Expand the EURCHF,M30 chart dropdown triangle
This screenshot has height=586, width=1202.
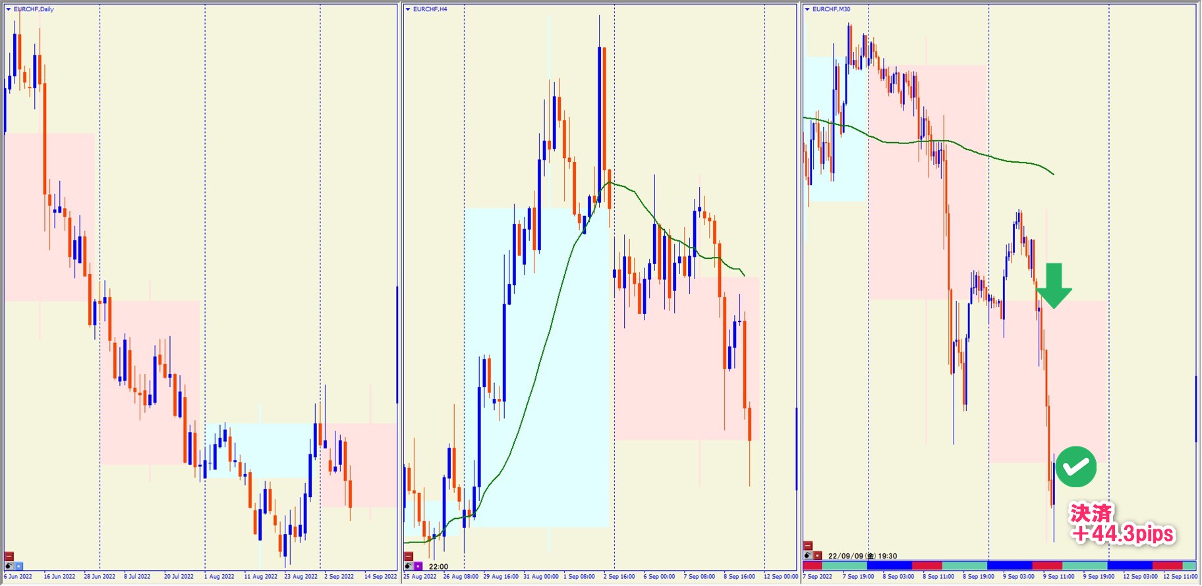pos(807,9)
